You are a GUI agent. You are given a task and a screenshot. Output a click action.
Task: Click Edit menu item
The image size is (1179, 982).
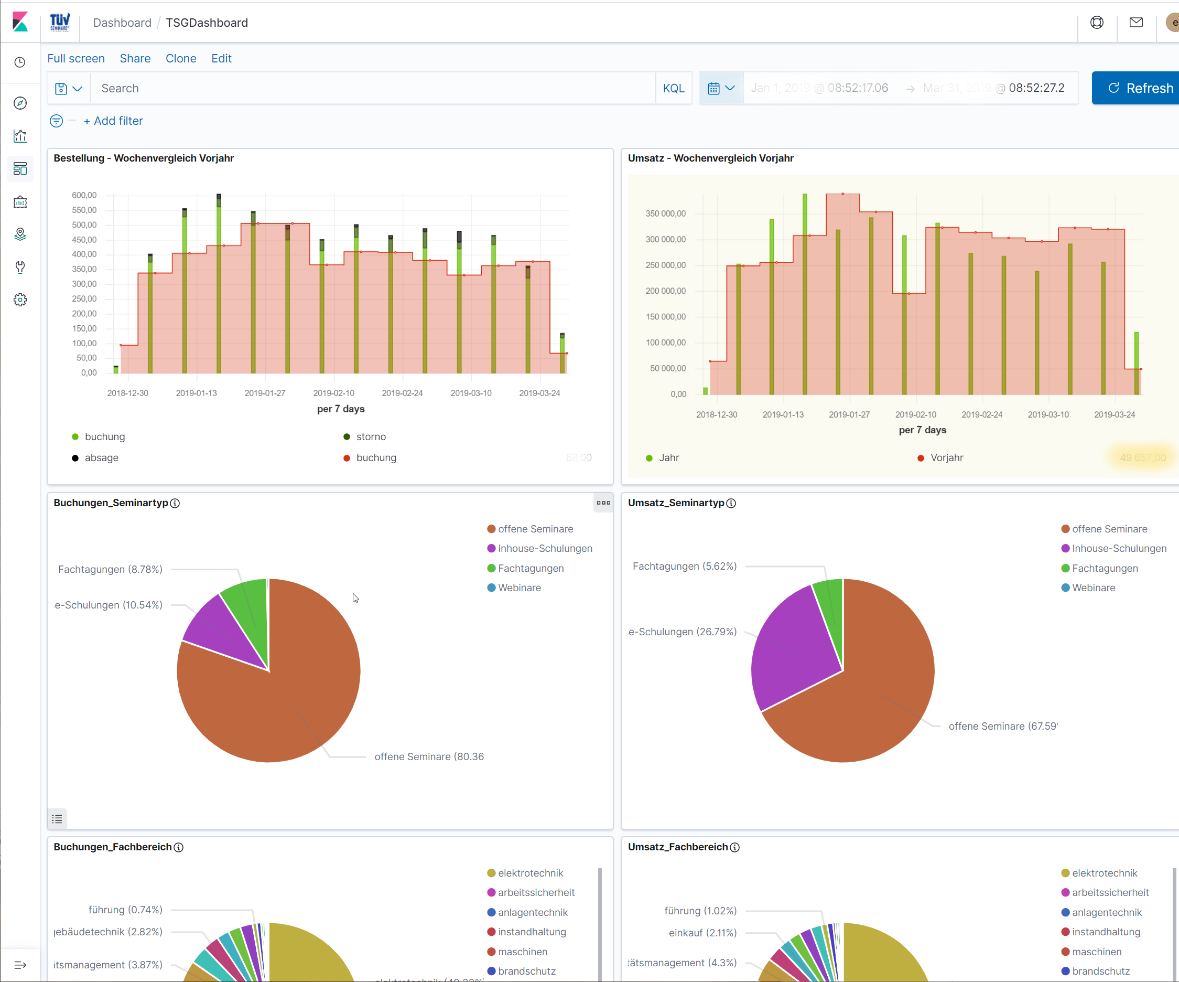pos(221,58)
